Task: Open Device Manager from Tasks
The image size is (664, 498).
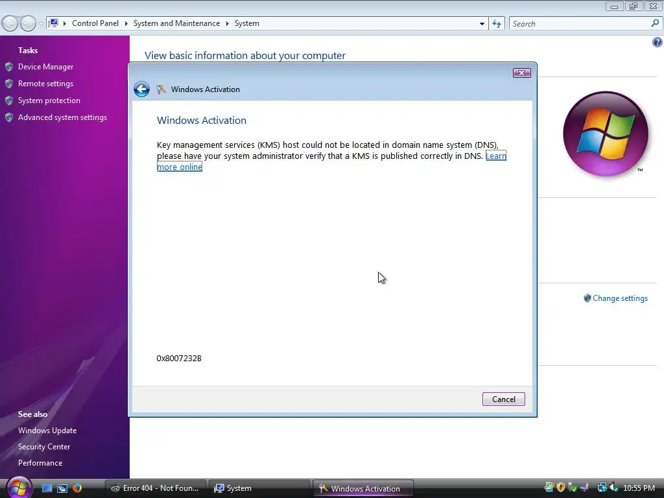Action: [46, 67]
